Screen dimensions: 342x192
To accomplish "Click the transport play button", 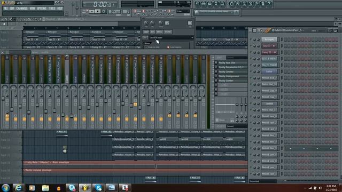I will 92,11.
